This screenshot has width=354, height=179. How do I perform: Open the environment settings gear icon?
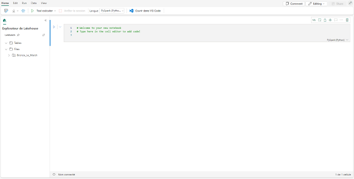click(x=23, y=11)
